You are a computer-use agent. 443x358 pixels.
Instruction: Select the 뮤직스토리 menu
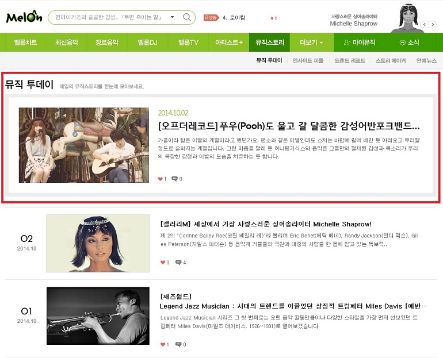pyautogui.click(x=269, y=43)
